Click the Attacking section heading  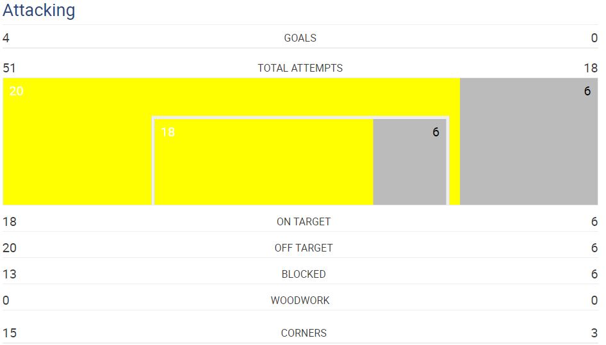coord(38,10)
